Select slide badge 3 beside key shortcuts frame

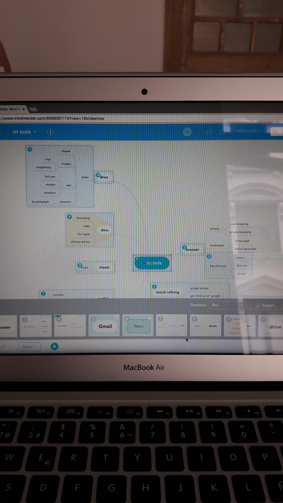pos(209,257)
